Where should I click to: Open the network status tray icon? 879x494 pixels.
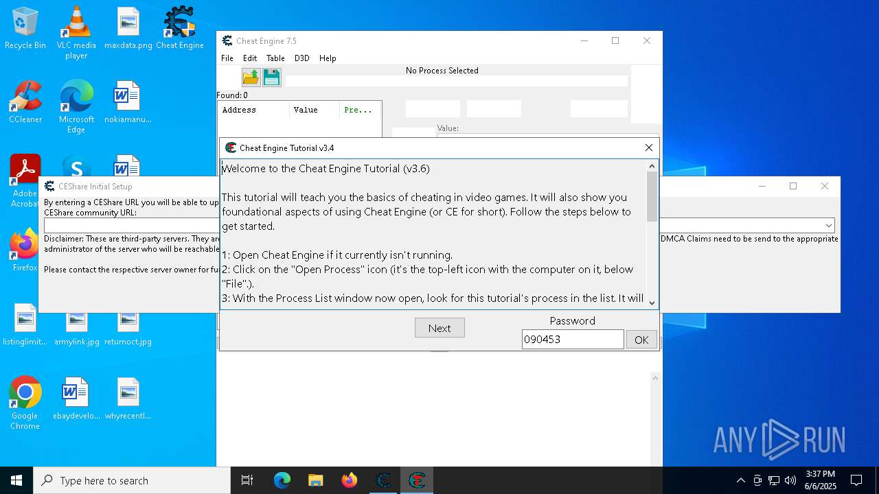[x=774, y=480]
